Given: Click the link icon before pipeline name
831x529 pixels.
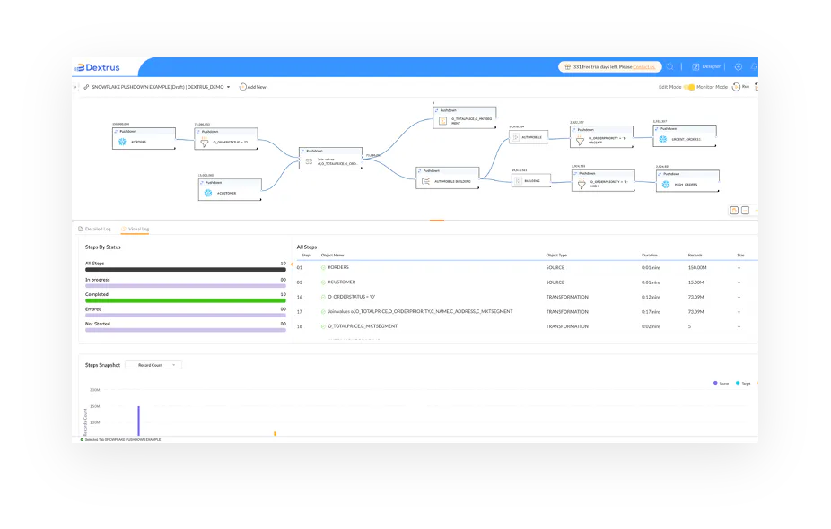Looking at the screenshot, I should coord(86,87).
